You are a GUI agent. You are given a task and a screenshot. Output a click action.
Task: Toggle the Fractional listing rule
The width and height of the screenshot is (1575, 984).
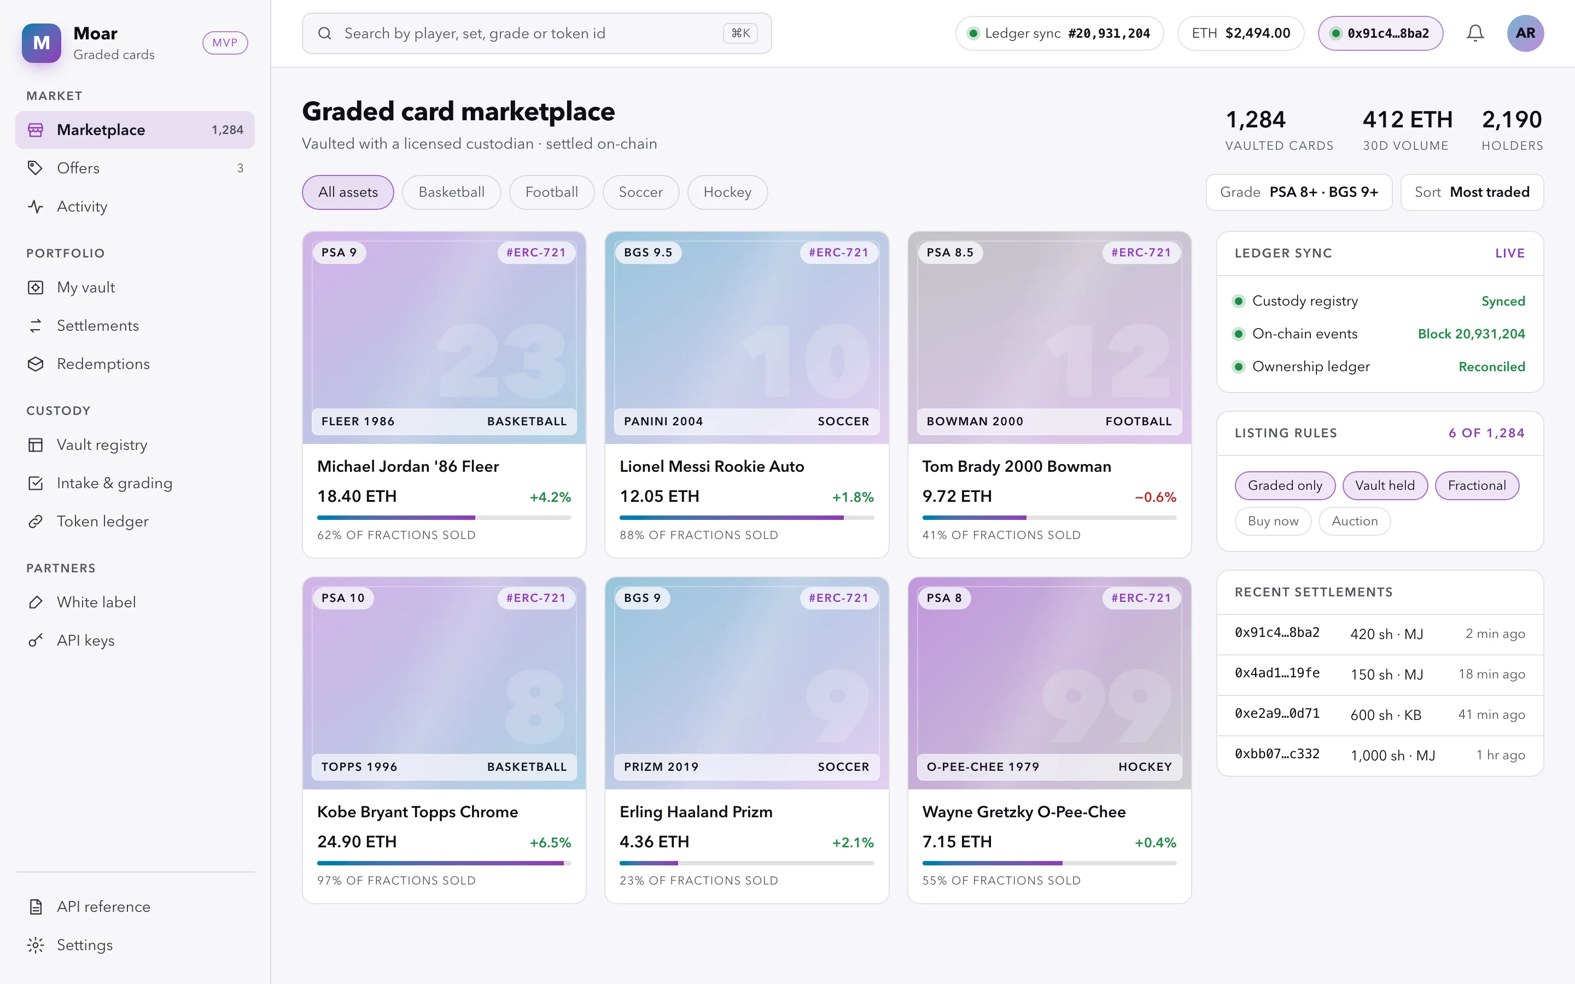coord(1477,485)
